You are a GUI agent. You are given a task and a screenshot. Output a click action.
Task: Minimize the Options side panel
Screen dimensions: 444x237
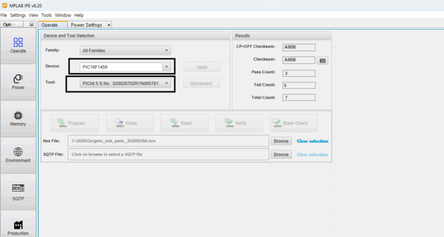32,24
